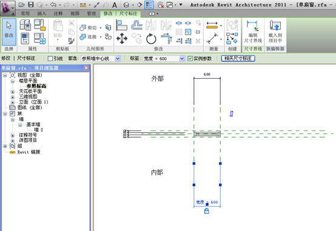Switch to the 管理 ribbon tab
The image size is (336, 231).
(92, 13)
